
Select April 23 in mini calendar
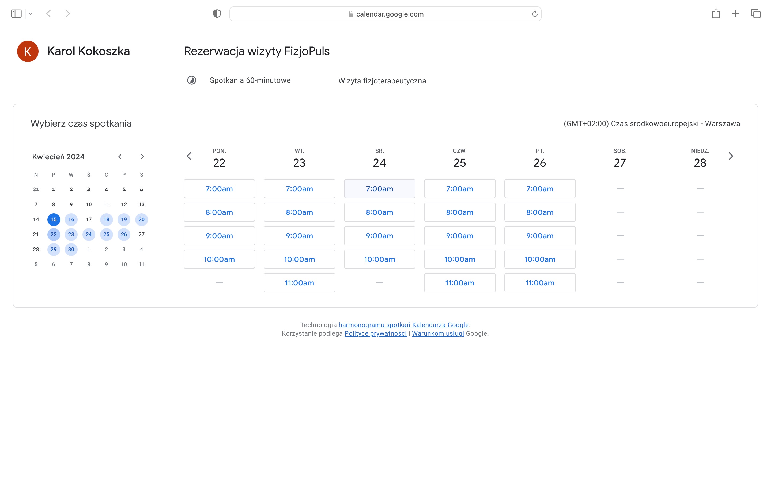[x=71, y=234]
